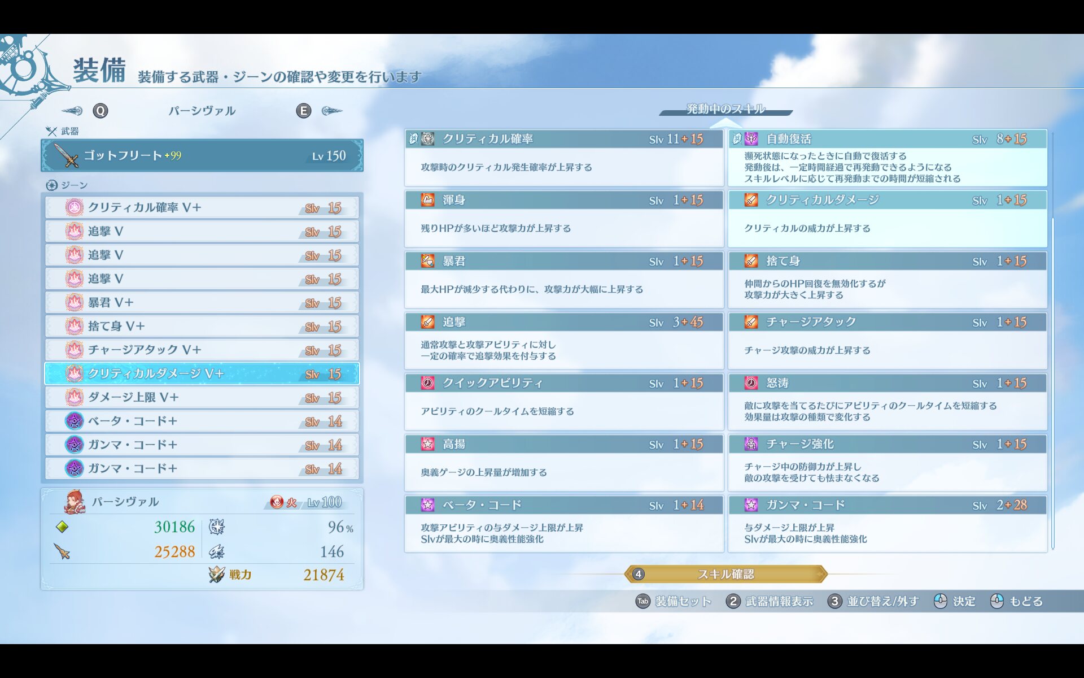This screenshot has width=1084, height=678.
Task: Click the クリティカル確率 V+ sigil icon
Action: (x=74, y=207)
